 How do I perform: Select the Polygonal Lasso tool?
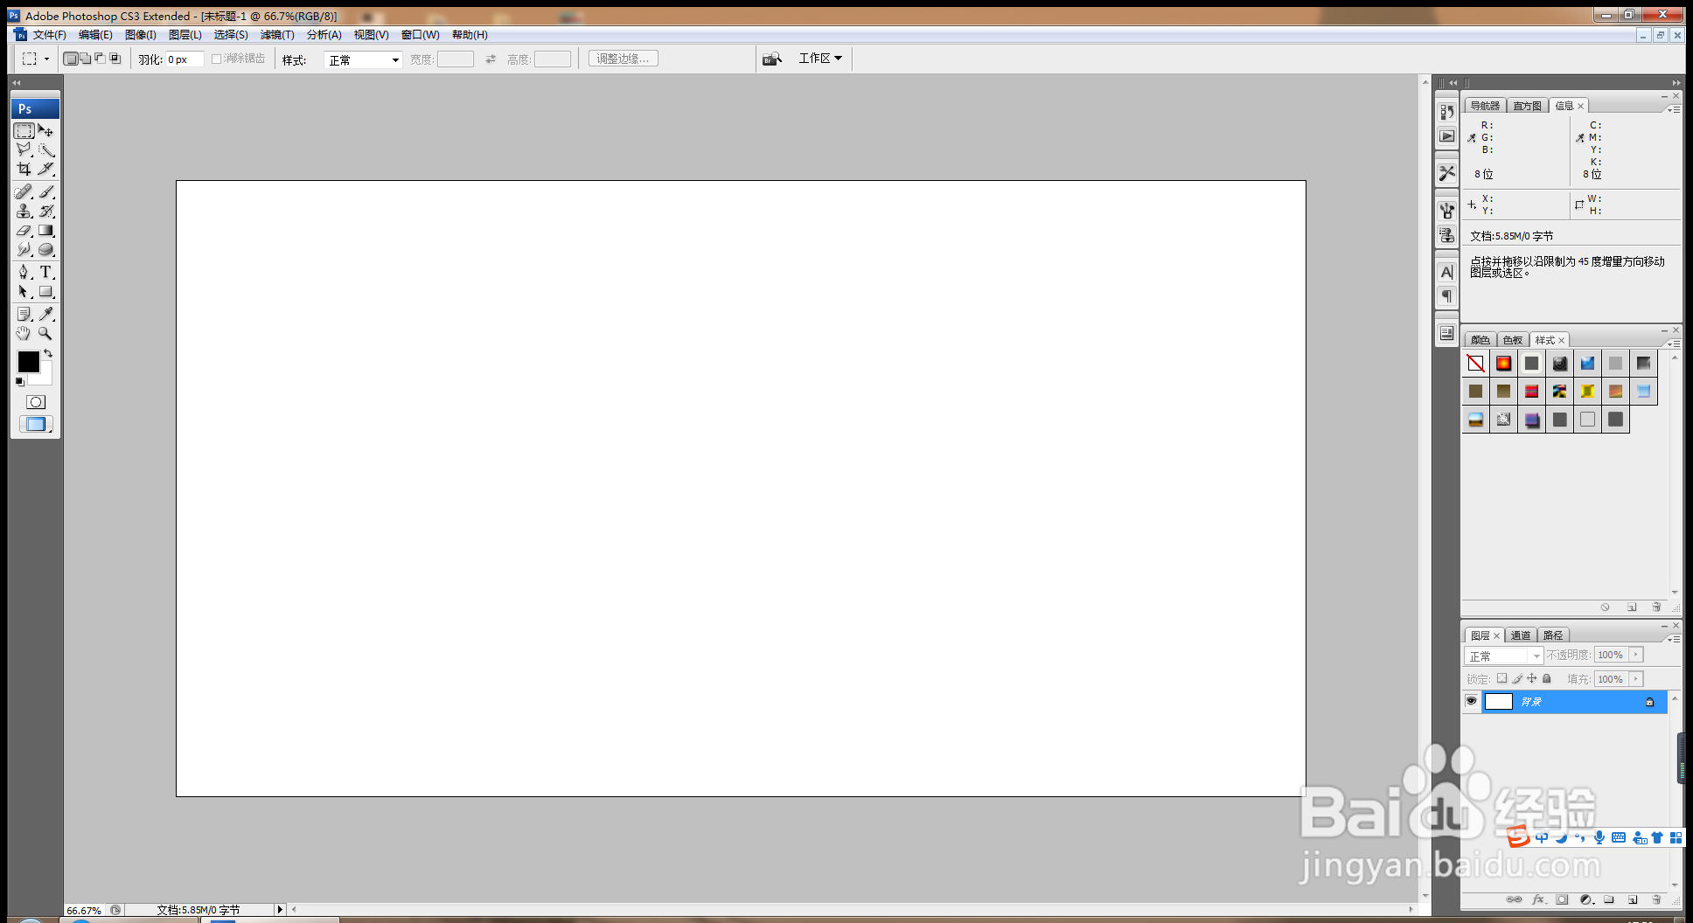click(24, 150)
